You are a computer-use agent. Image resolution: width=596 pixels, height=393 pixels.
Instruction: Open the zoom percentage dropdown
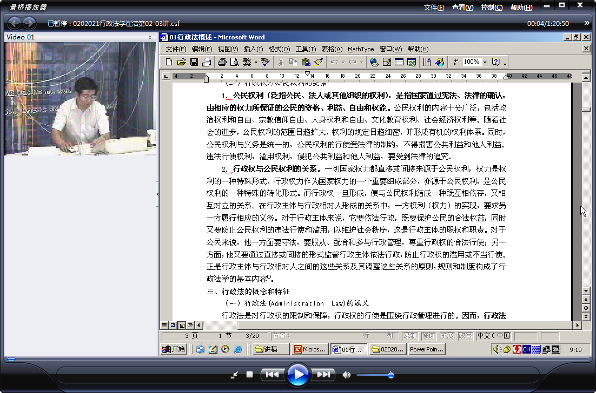pyautogui.click(x=485, y=62)
